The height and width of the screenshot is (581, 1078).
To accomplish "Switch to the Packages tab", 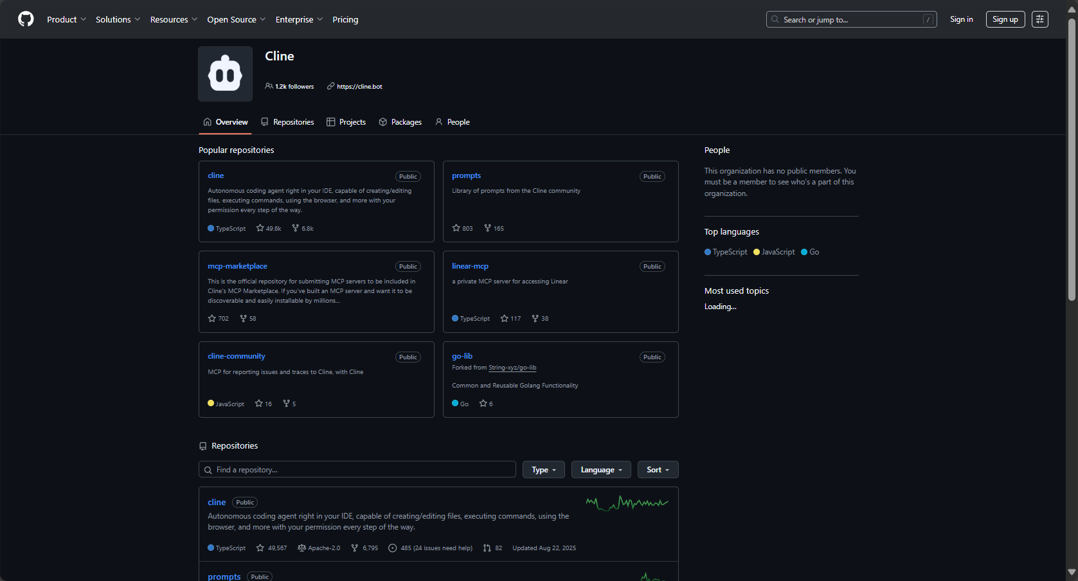I will (400, 122).
